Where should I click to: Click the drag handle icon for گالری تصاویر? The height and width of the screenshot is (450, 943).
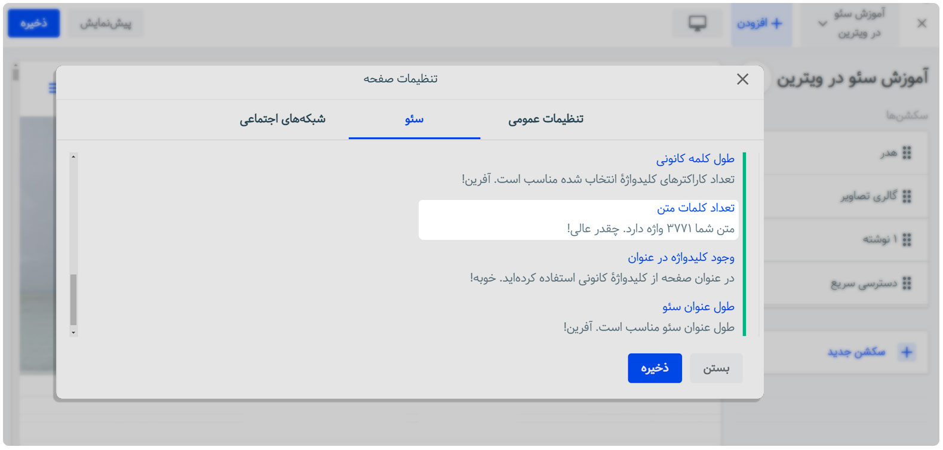[907, 196]
